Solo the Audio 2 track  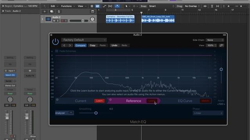click(x=58, y=21)
